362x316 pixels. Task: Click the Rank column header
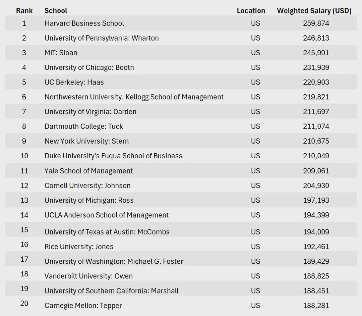point(24,11)
